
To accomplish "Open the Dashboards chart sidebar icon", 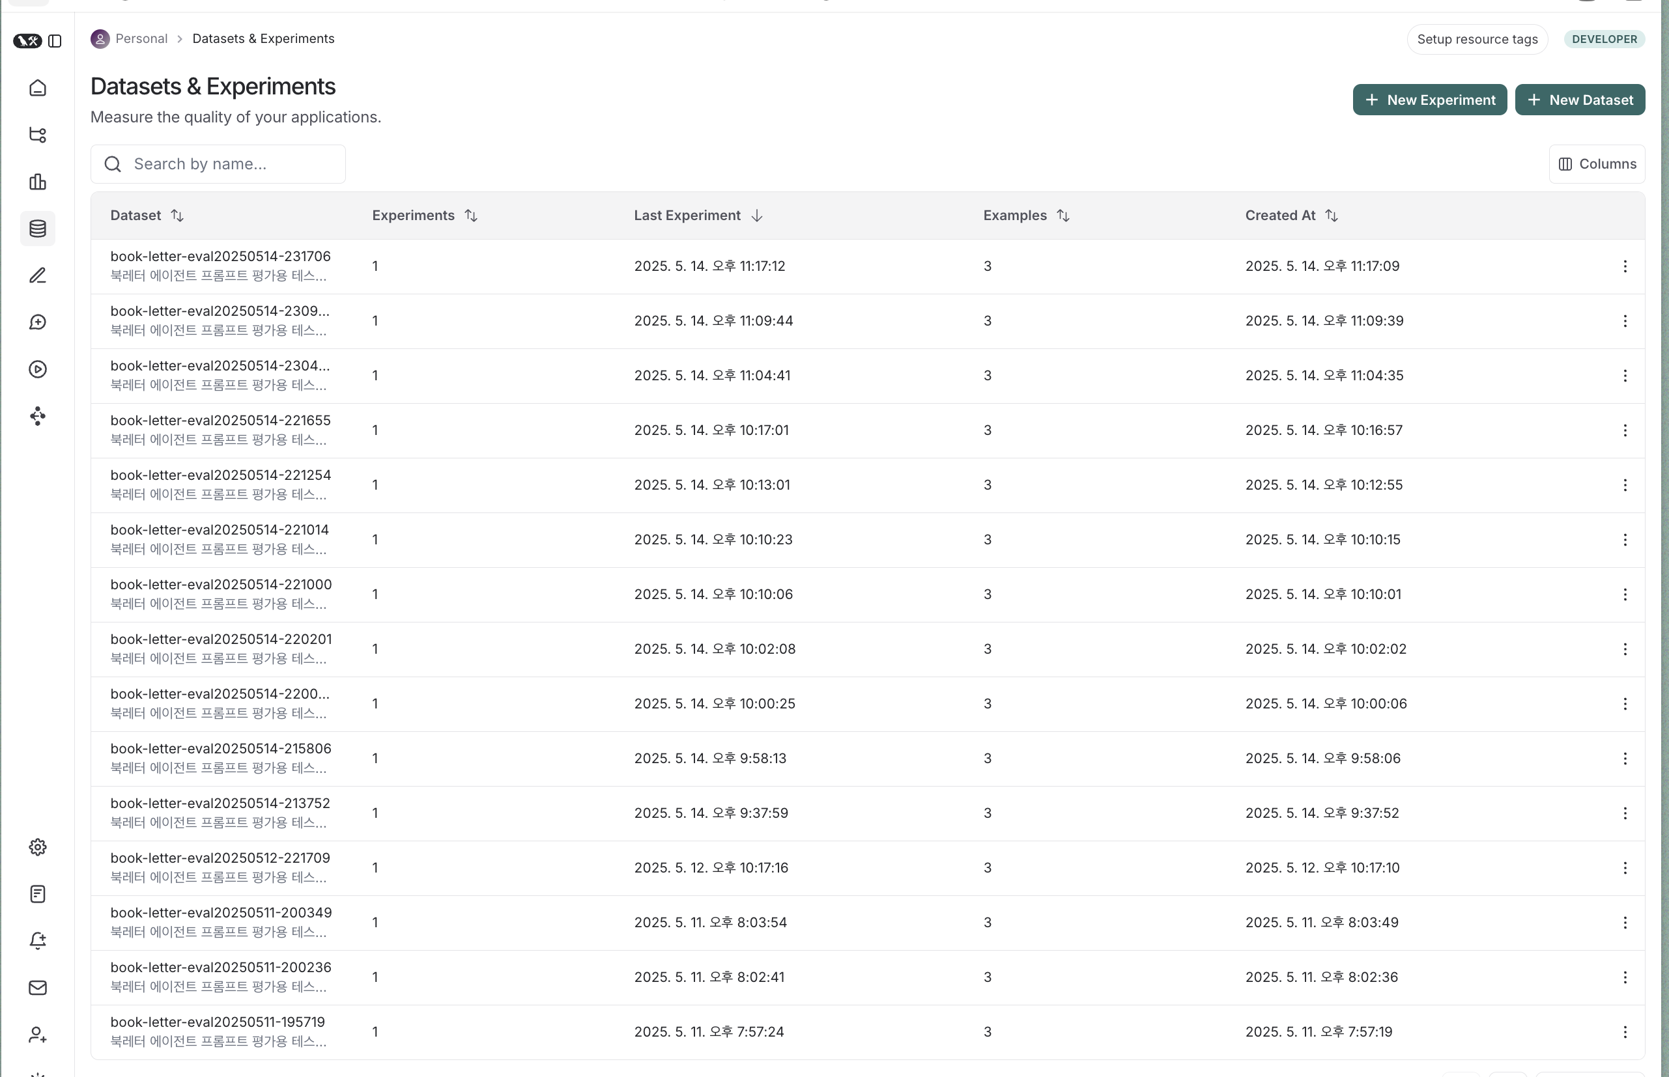I will tap(38, 182).
